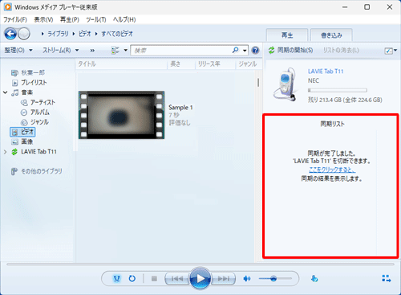401x295 pixels.
Task: Open the help question mark icon
Action: [x=256, y=50]
